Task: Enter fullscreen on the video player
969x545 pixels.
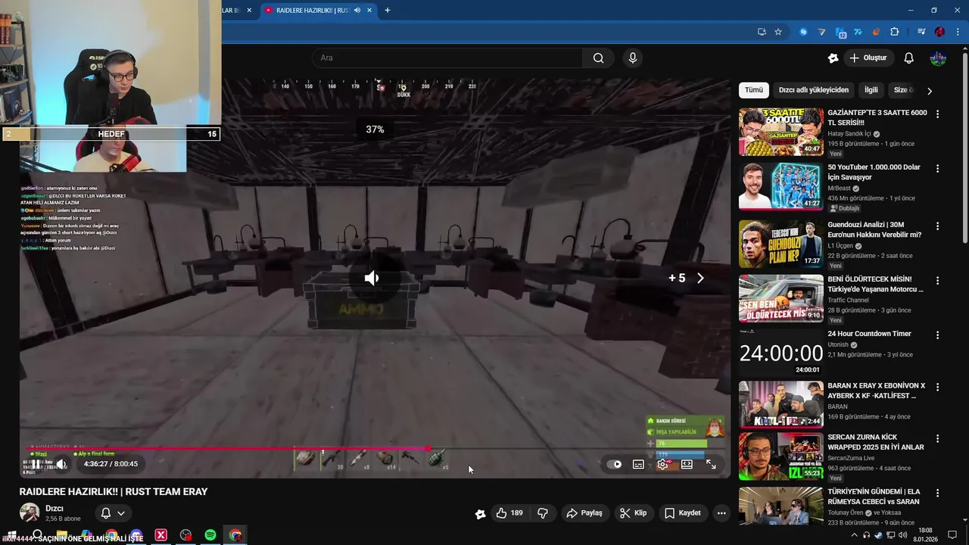Action: [711, 465]
